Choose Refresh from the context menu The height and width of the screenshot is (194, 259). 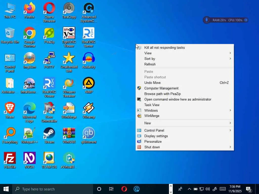[150, 64]
